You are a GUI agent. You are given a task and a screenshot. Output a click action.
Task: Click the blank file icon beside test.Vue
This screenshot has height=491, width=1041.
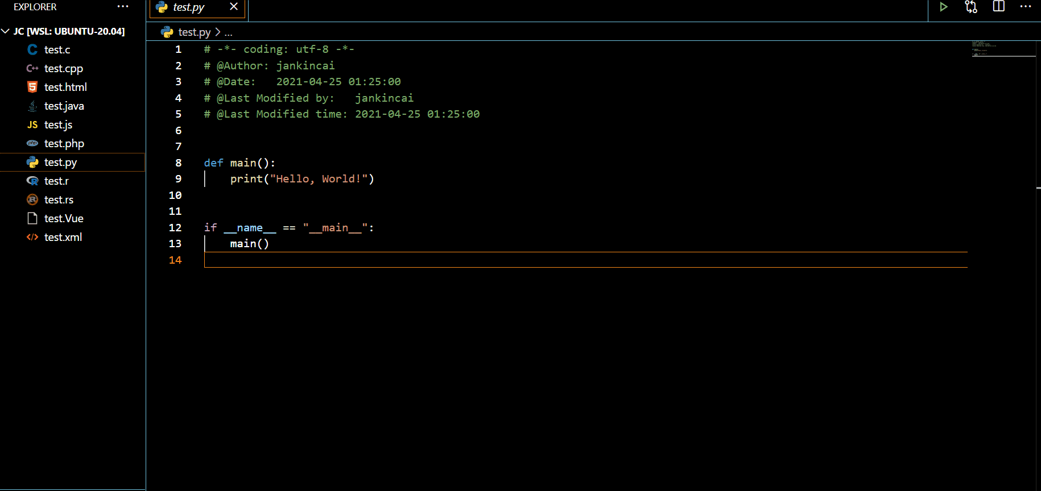click(32, 218)
